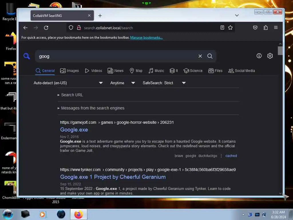The image size is (293, 220).
Task: Open the black box taskbar icon
Action: click(25, 214)
